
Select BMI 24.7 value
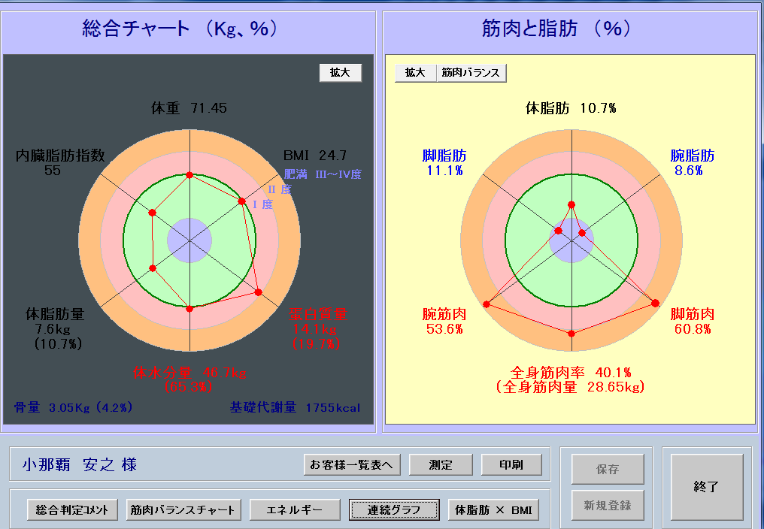(315, 156)
